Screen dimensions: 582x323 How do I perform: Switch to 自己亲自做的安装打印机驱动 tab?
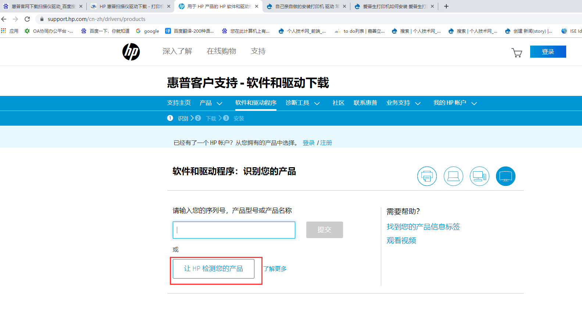[x=306, y=6]
